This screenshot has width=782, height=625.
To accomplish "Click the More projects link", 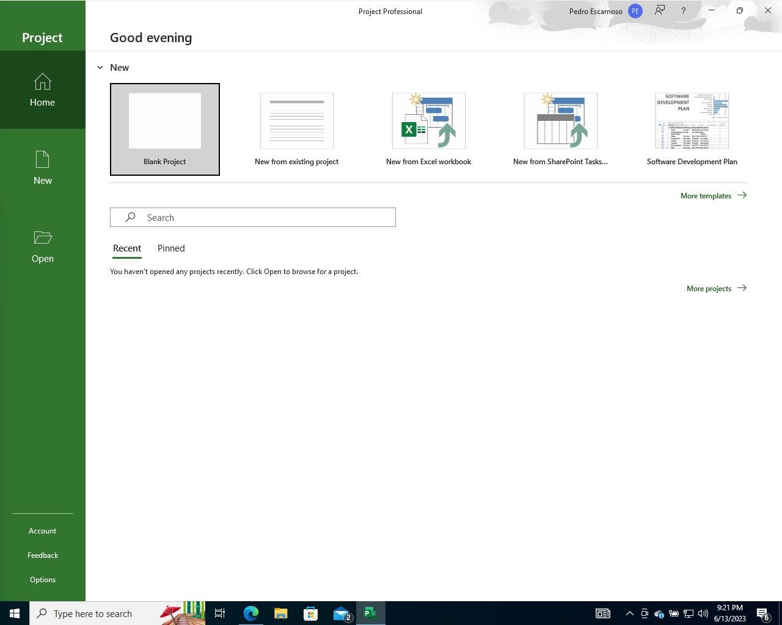I will 716,289.
